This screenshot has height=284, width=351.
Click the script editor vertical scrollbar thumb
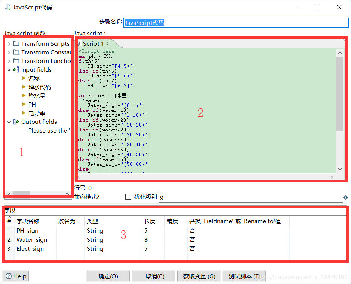tap(340, 94)
